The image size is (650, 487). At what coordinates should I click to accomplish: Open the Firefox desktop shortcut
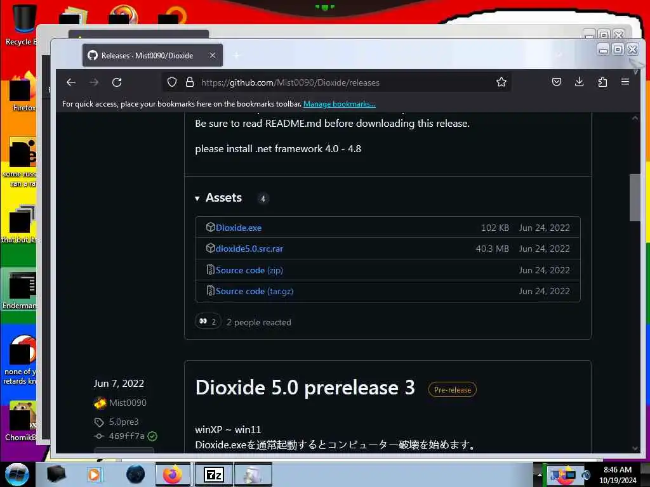pyautogui.click(x=21, y=93)
